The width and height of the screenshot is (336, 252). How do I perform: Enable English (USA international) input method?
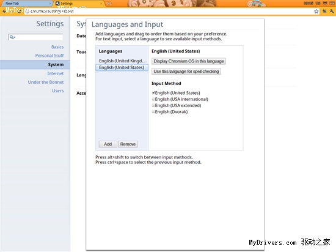coord(153,99)
